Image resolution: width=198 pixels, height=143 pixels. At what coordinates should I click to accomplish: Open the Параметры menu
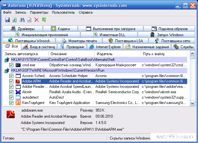[39, 12]
